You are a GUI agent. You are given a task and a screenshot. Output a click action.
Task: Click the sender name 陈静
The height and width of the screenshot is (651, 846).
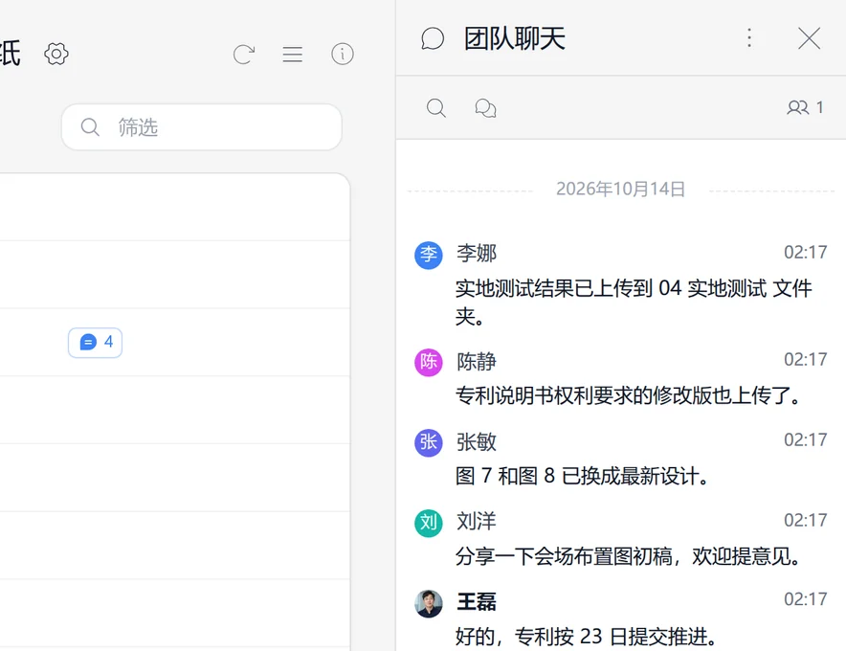click(477, 361)
